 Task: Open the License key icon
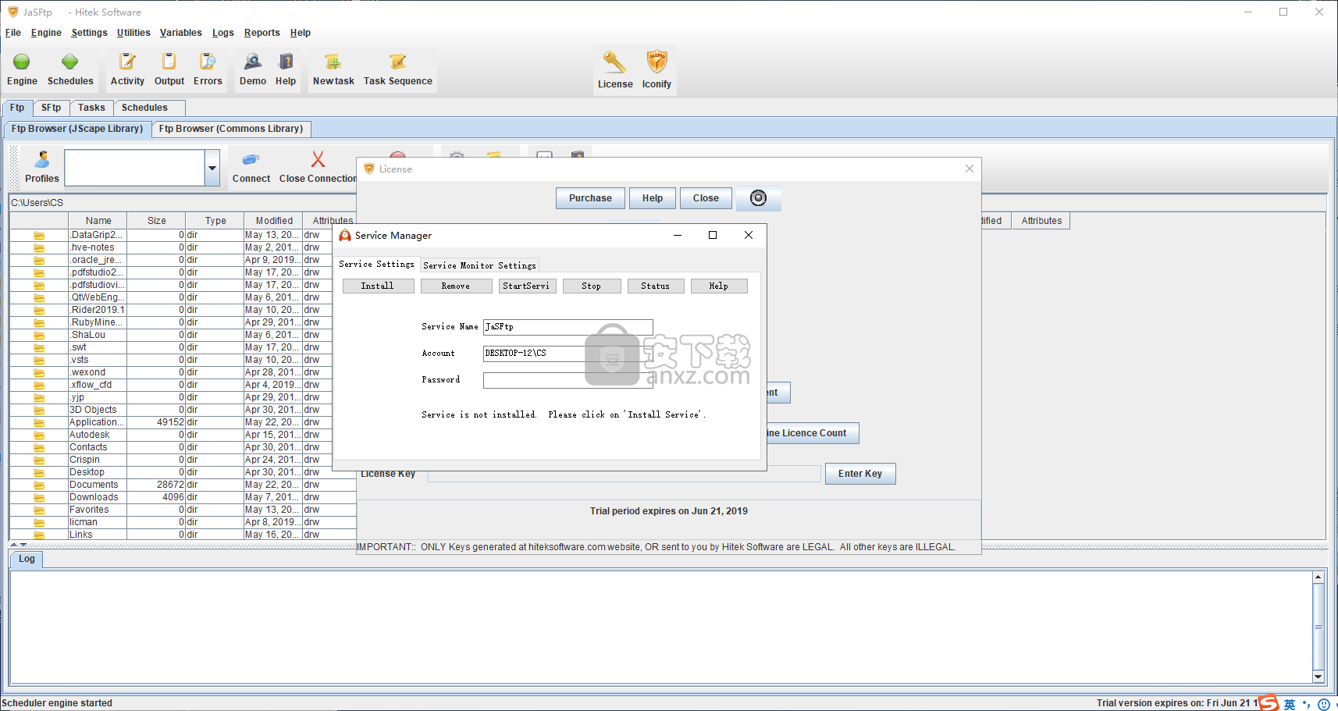coord(615,71)
